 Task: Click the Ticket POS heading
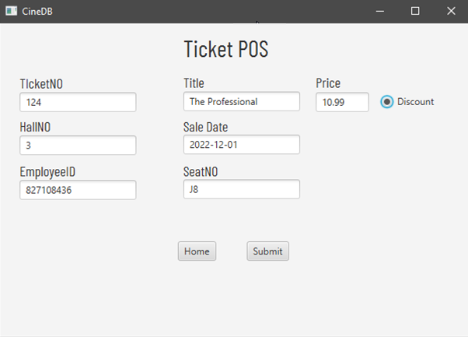pyautogui.click(x=226, y=49)
